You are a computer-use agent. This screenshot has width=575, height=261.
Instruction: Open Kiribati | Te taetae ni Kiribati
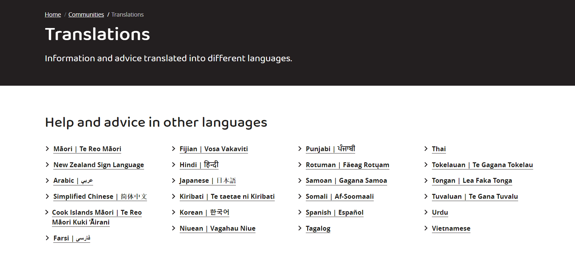pyautogui.click(x=227, y=196)
